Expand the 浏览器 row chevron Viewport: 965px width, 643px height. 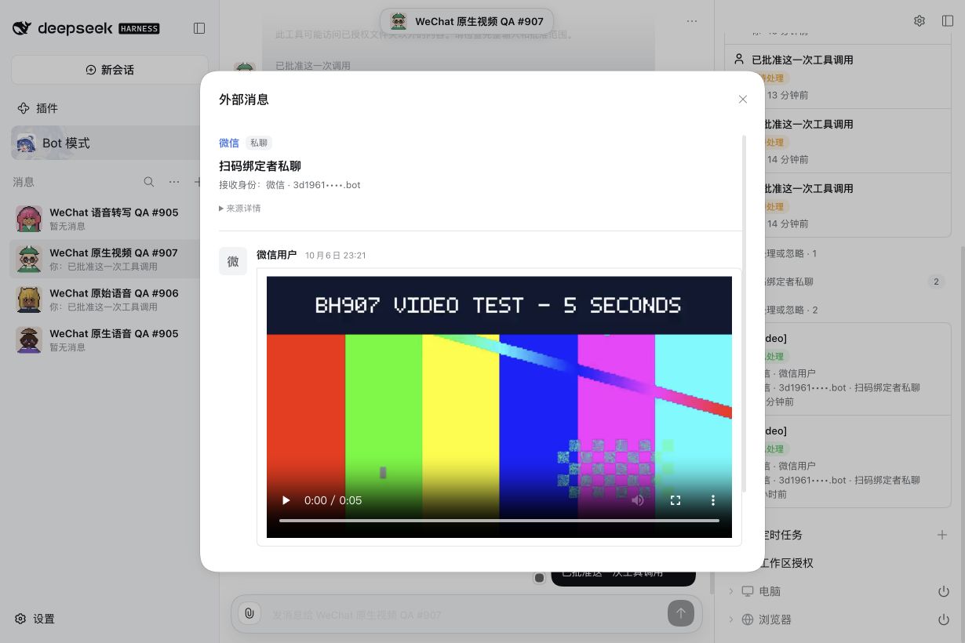731,619
